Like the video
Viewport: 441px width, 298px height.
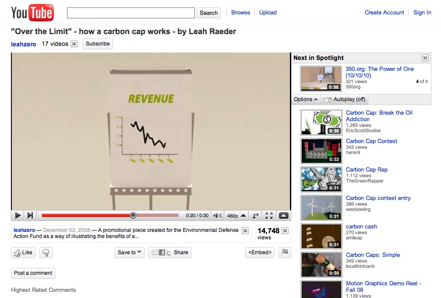point(23,252)
